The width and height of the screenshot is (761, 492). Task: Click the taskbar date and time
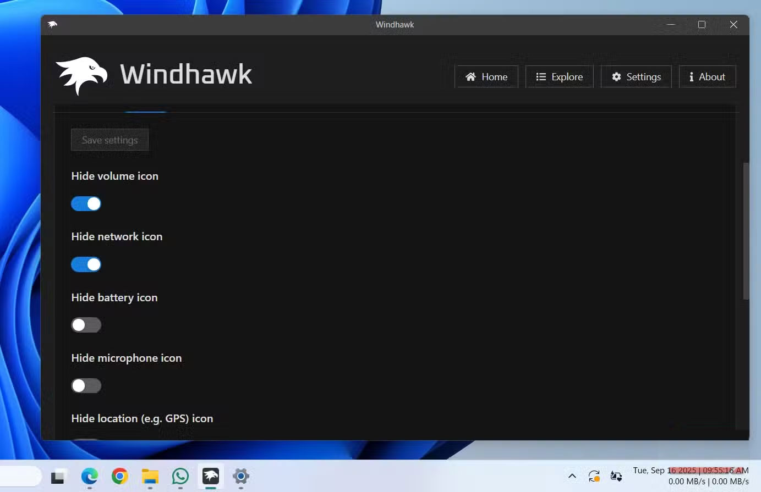coord(691,471)
